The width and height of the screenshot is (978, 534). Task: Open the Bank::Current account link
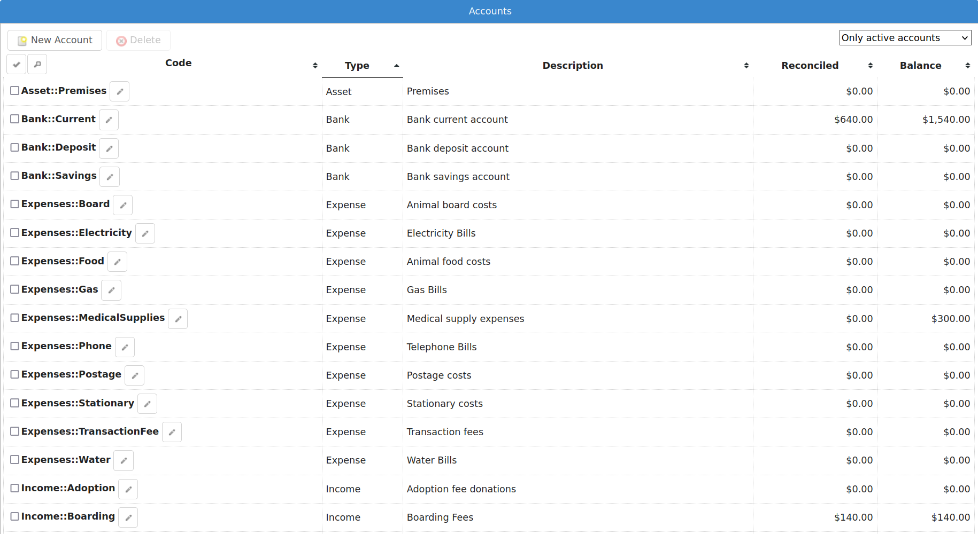point(58,119)
